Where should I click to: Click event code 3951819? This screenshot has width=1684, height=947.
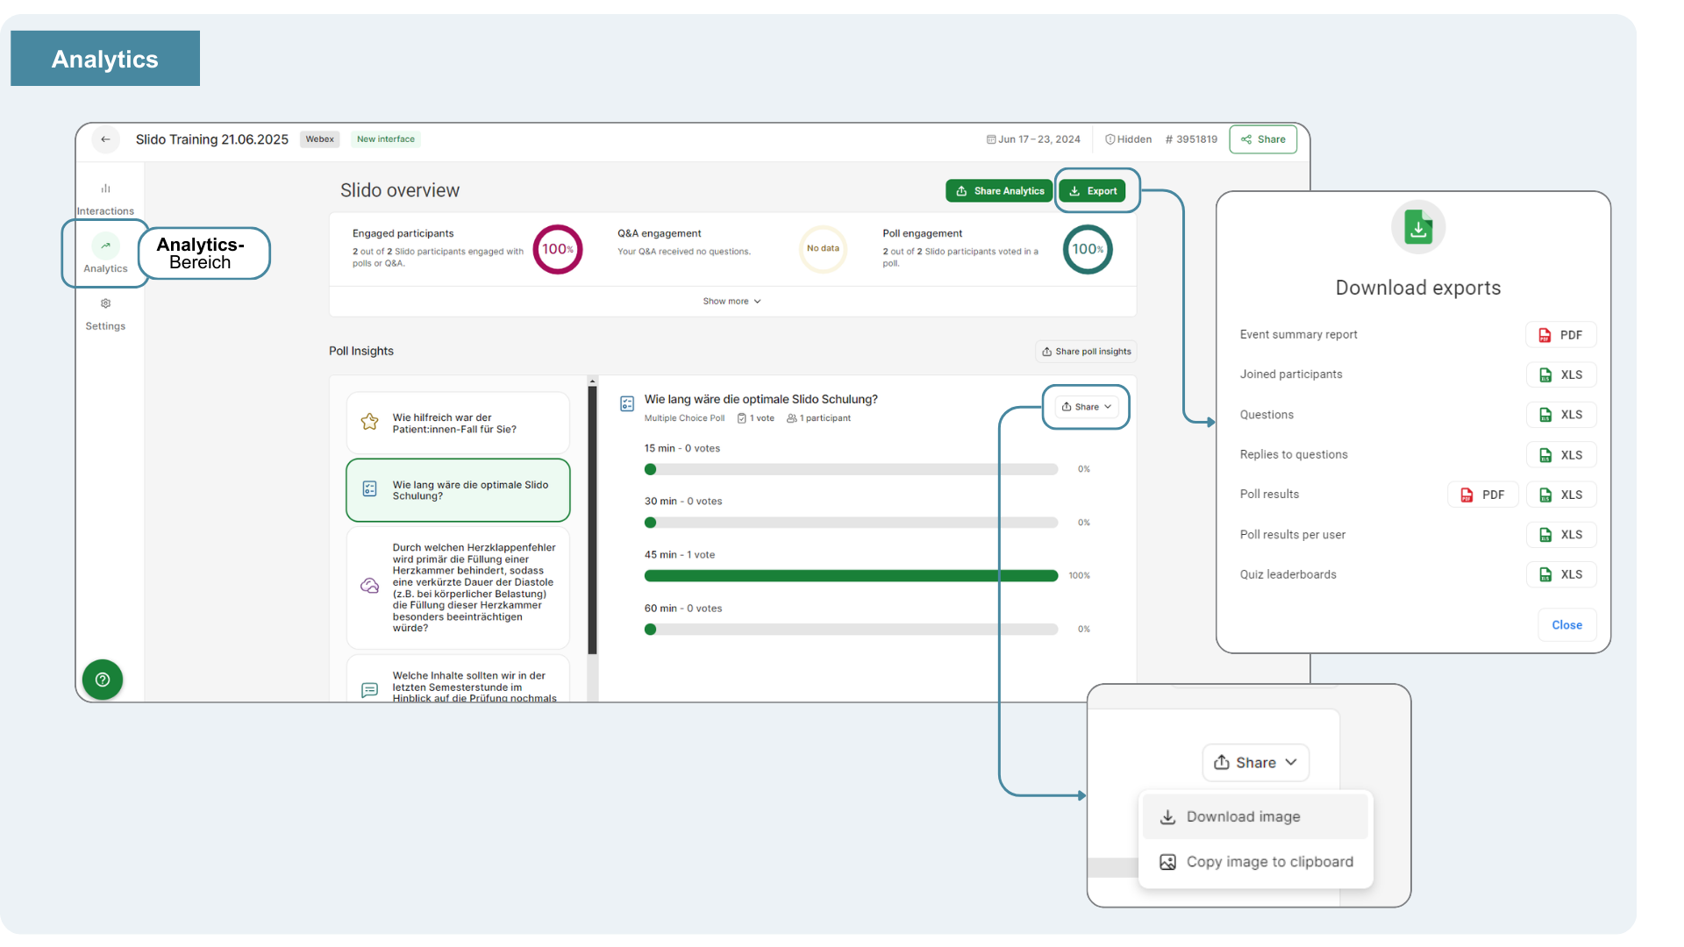click(1191, 139)
